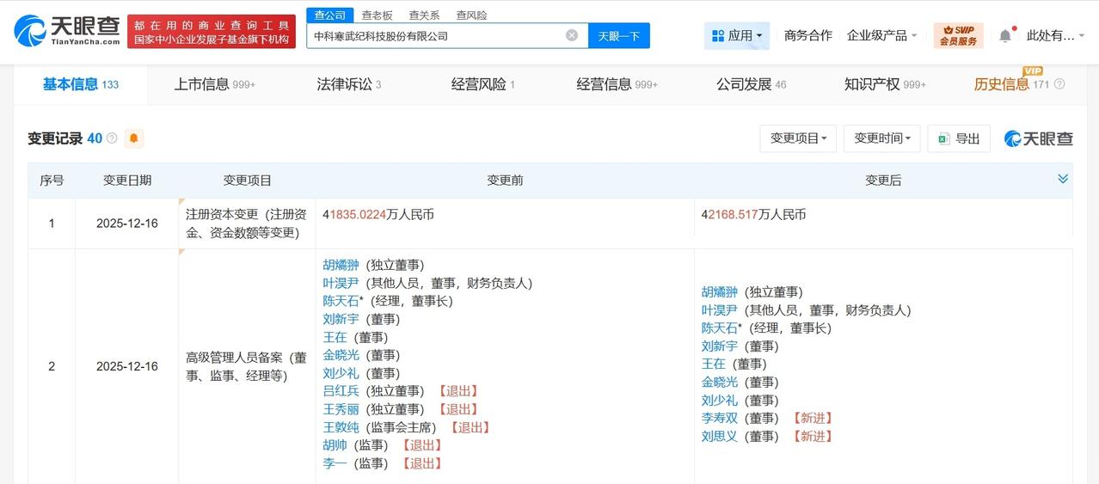Collapse the table with the double-chevron icon

pyautogui.click(x=1063, y=179)
